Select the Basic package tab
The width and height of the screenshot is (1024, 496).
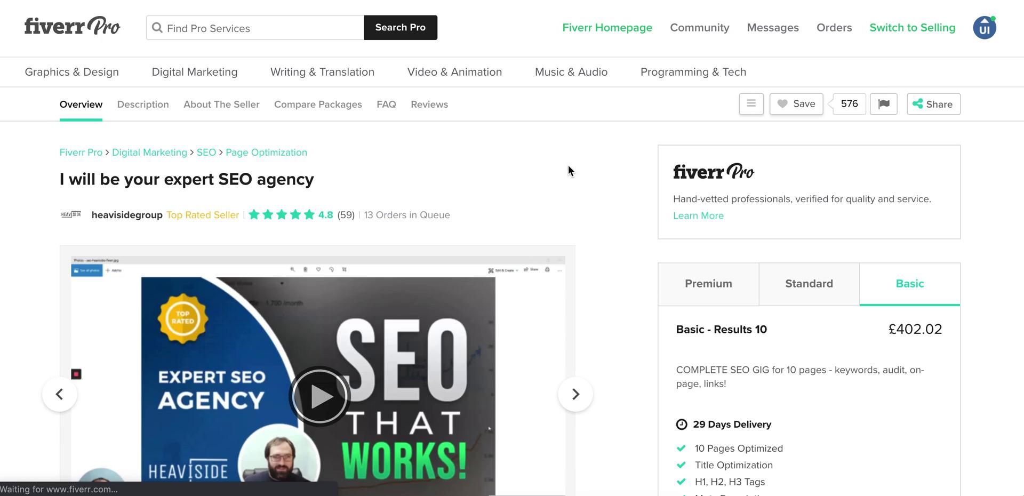[x=909, y=284]
